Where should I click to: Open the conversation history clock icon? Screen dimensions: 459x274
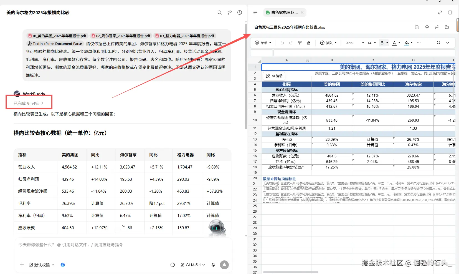240,12
